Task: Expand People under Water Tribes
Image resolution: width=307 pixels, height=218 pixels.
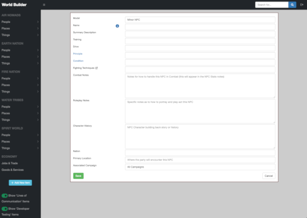Action: point(20,106)
